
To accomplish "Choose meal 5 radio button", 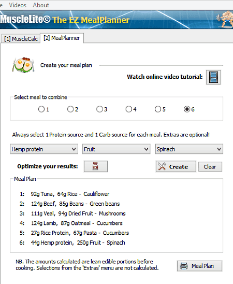I will [158, 109].
